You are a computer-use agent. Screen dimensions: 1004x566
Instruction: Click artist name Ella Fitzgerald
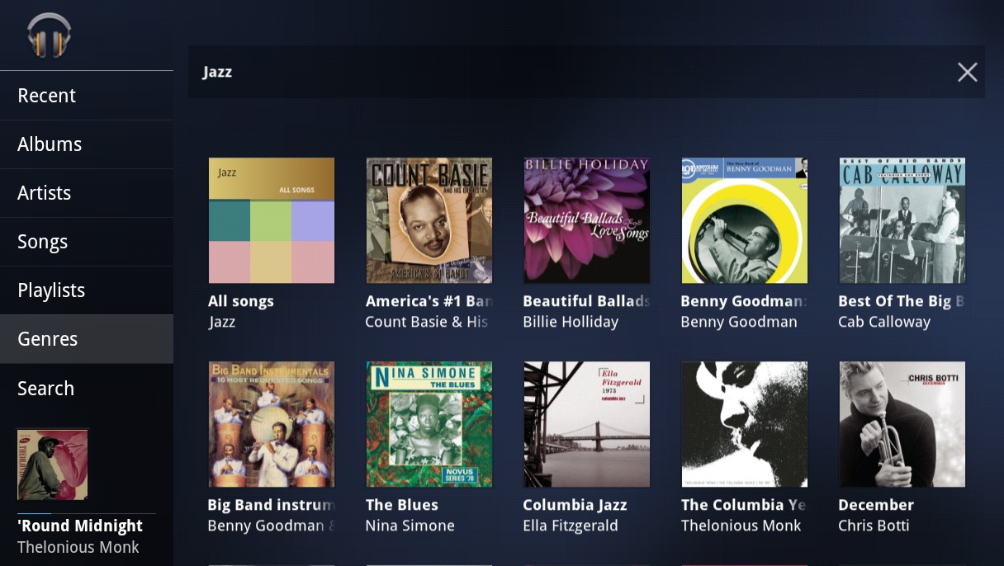click(571, 526)
